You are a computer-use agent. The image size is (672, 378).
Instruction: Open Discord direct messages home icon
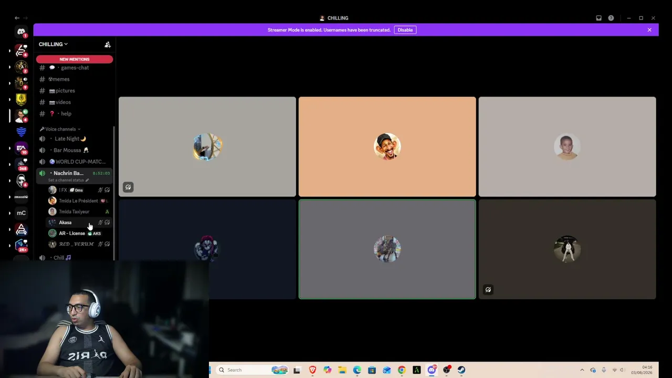[x=21, y=31]
